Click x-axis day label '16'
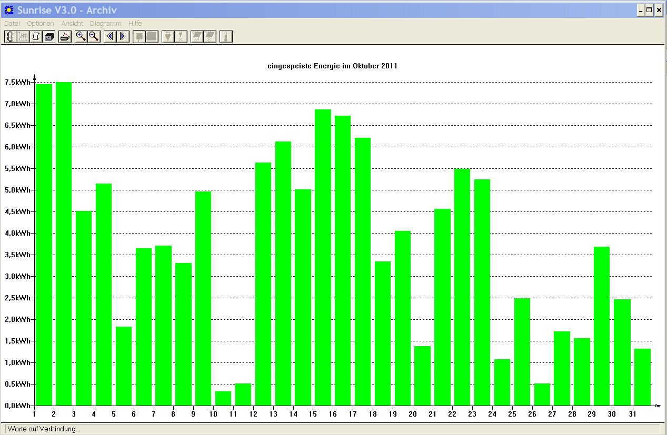 (333, 414)
